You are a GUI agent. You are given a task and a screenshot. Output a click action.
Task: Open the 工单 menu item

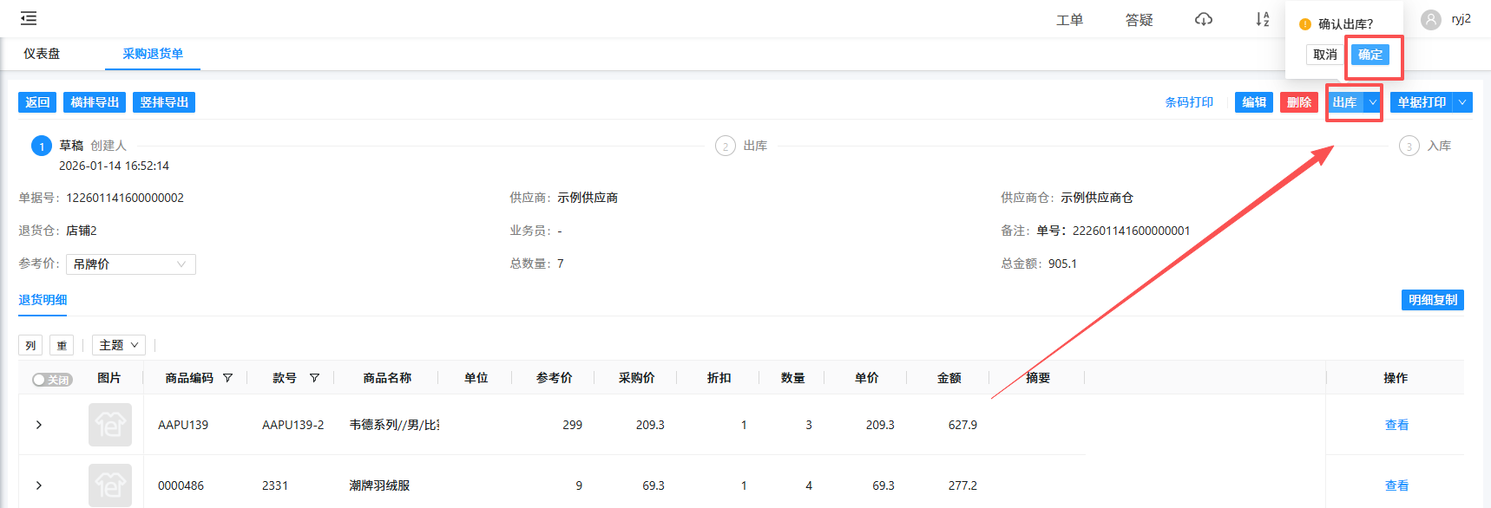(1069, 20)
